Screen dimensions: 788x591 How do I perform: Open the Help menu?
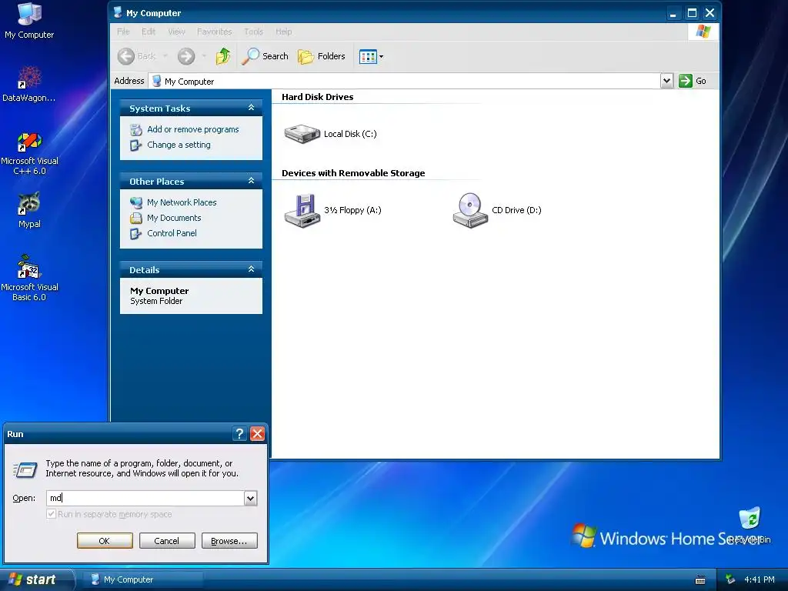[283, 32]
